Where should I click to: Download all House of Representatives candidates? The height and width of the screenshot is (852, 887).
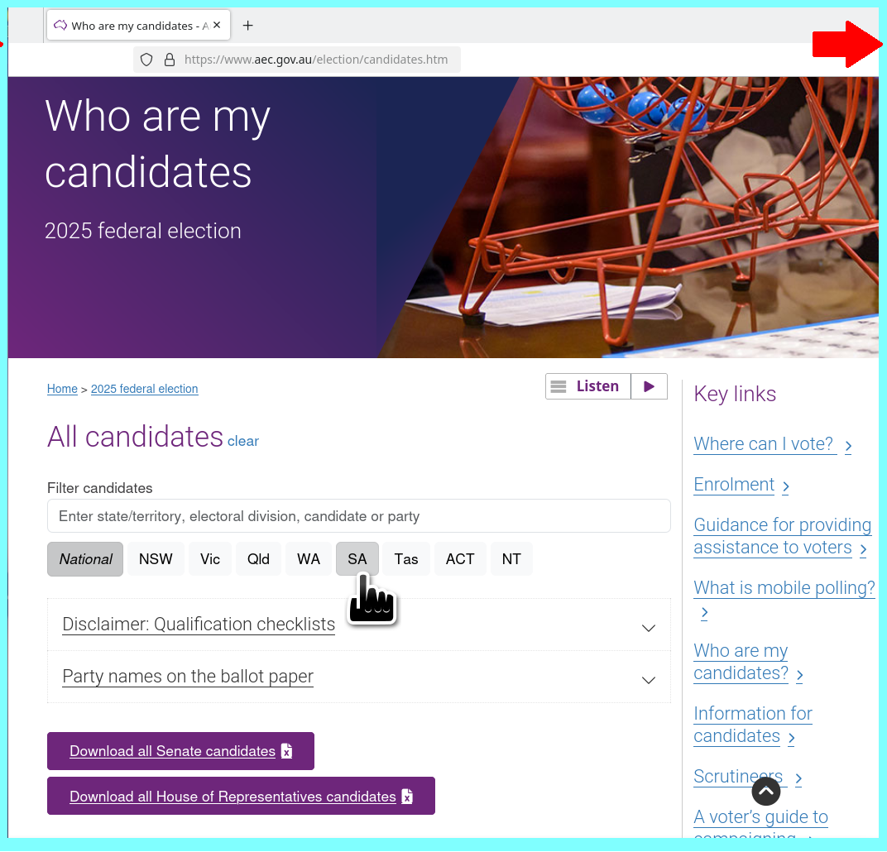241,797
